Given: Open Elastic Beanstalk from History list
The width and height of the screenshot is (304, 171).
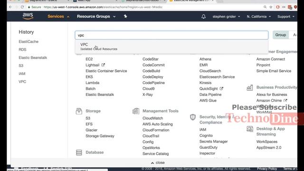Looking at the screenshot, I should tap(33, 57).
